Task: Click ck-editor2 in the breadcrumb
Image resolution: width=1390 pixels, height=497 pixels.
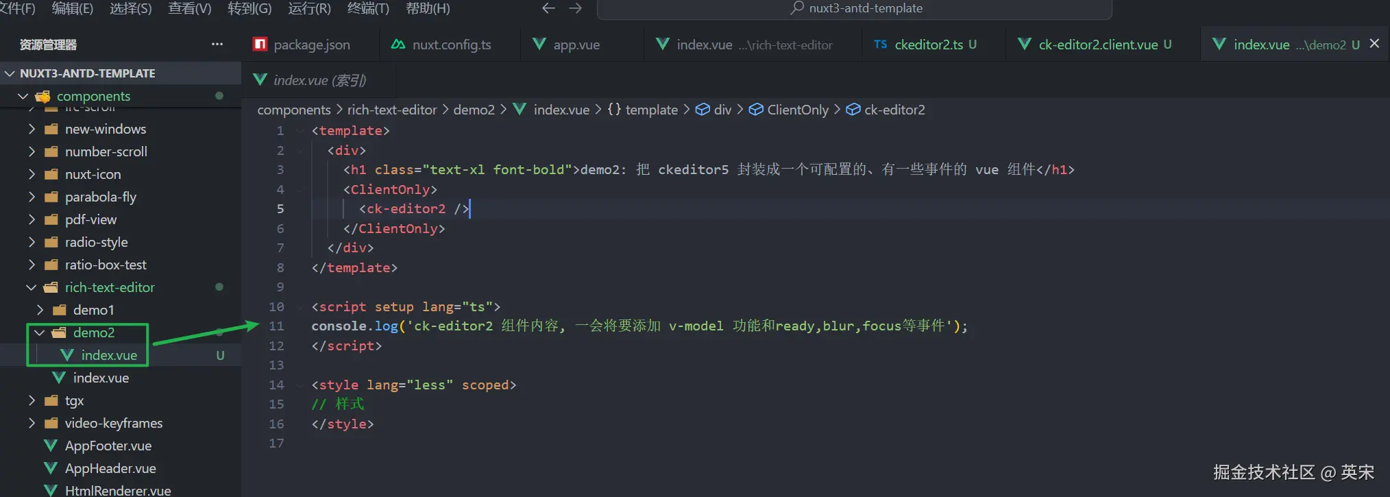Action: point(894,110)
